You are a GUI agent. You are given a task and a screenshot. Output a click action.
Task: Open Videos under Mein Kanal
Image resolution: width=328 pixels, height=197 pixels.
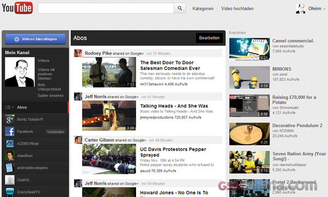coord(43,61)
